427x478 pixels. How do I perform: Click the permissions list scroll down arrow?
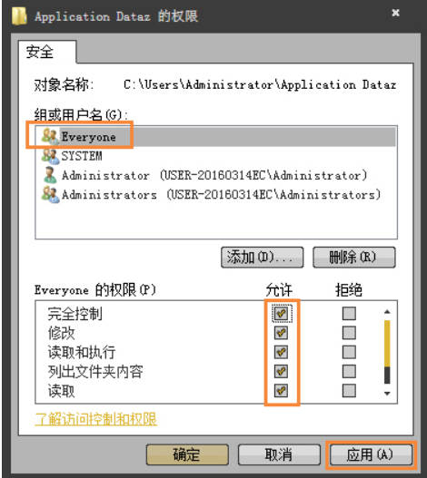coord(387,394)
